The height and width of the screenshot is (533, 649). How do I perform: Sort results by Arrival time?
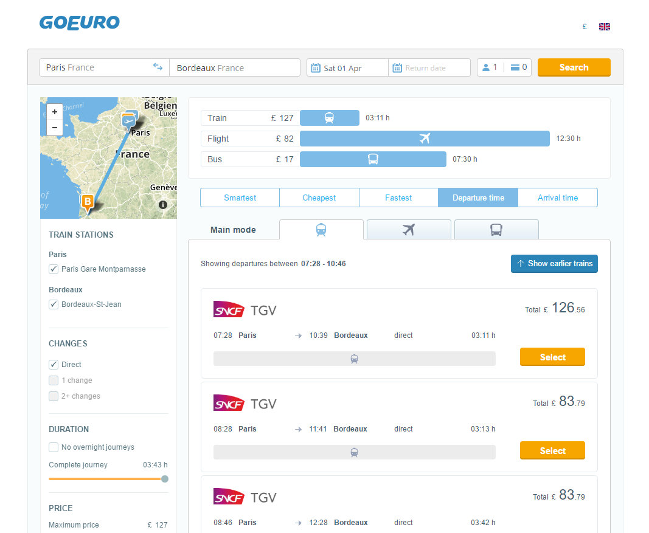[558, 198]
